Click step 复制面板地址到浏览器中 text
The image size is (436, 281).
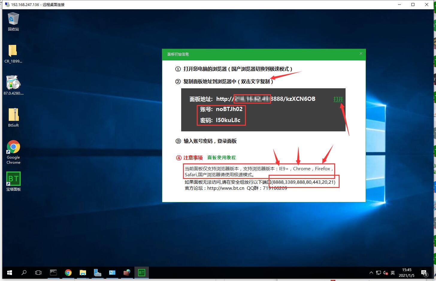pos(228,81)
